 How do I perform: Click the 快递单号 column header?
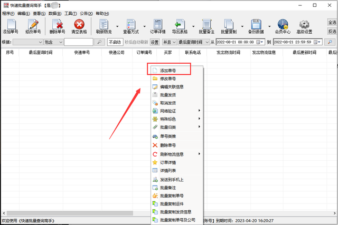[x=82, y=52]
